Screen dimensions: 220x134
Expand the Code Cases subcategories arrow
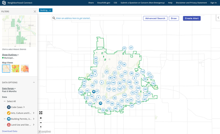pyautogui.click(x=24, y=107)
